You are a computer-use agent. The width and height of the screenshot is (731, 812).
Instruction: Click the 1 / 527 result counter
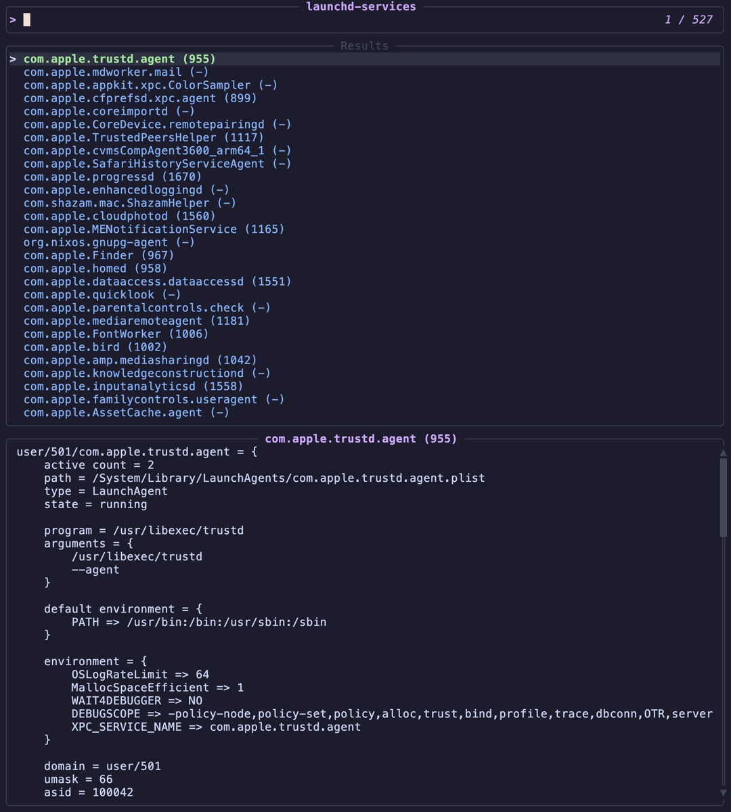[x=688, y=20]
